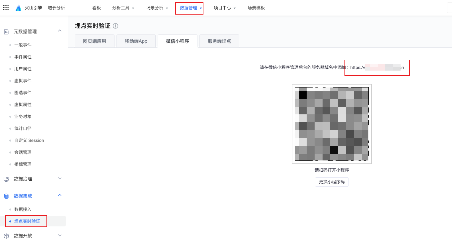Open the app grid launcher icon
452x240 pixels.
tap(6, 8)
